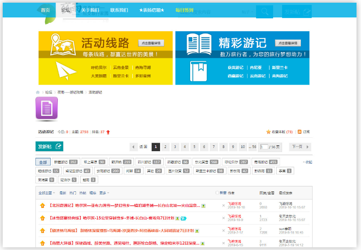Screen dimensions: 361x250
Task: Click the 新 badge on 冰雪盛宴 thread
Action: 183,218
